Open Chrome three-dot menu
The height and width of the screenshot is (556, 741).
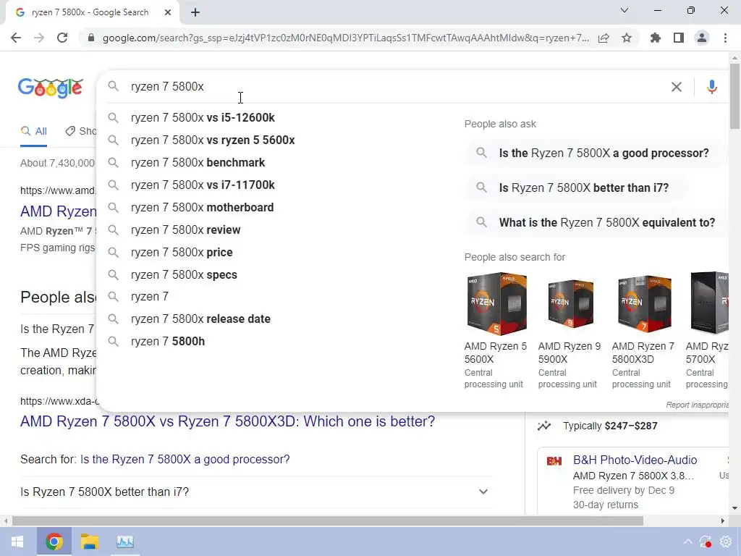725,38
